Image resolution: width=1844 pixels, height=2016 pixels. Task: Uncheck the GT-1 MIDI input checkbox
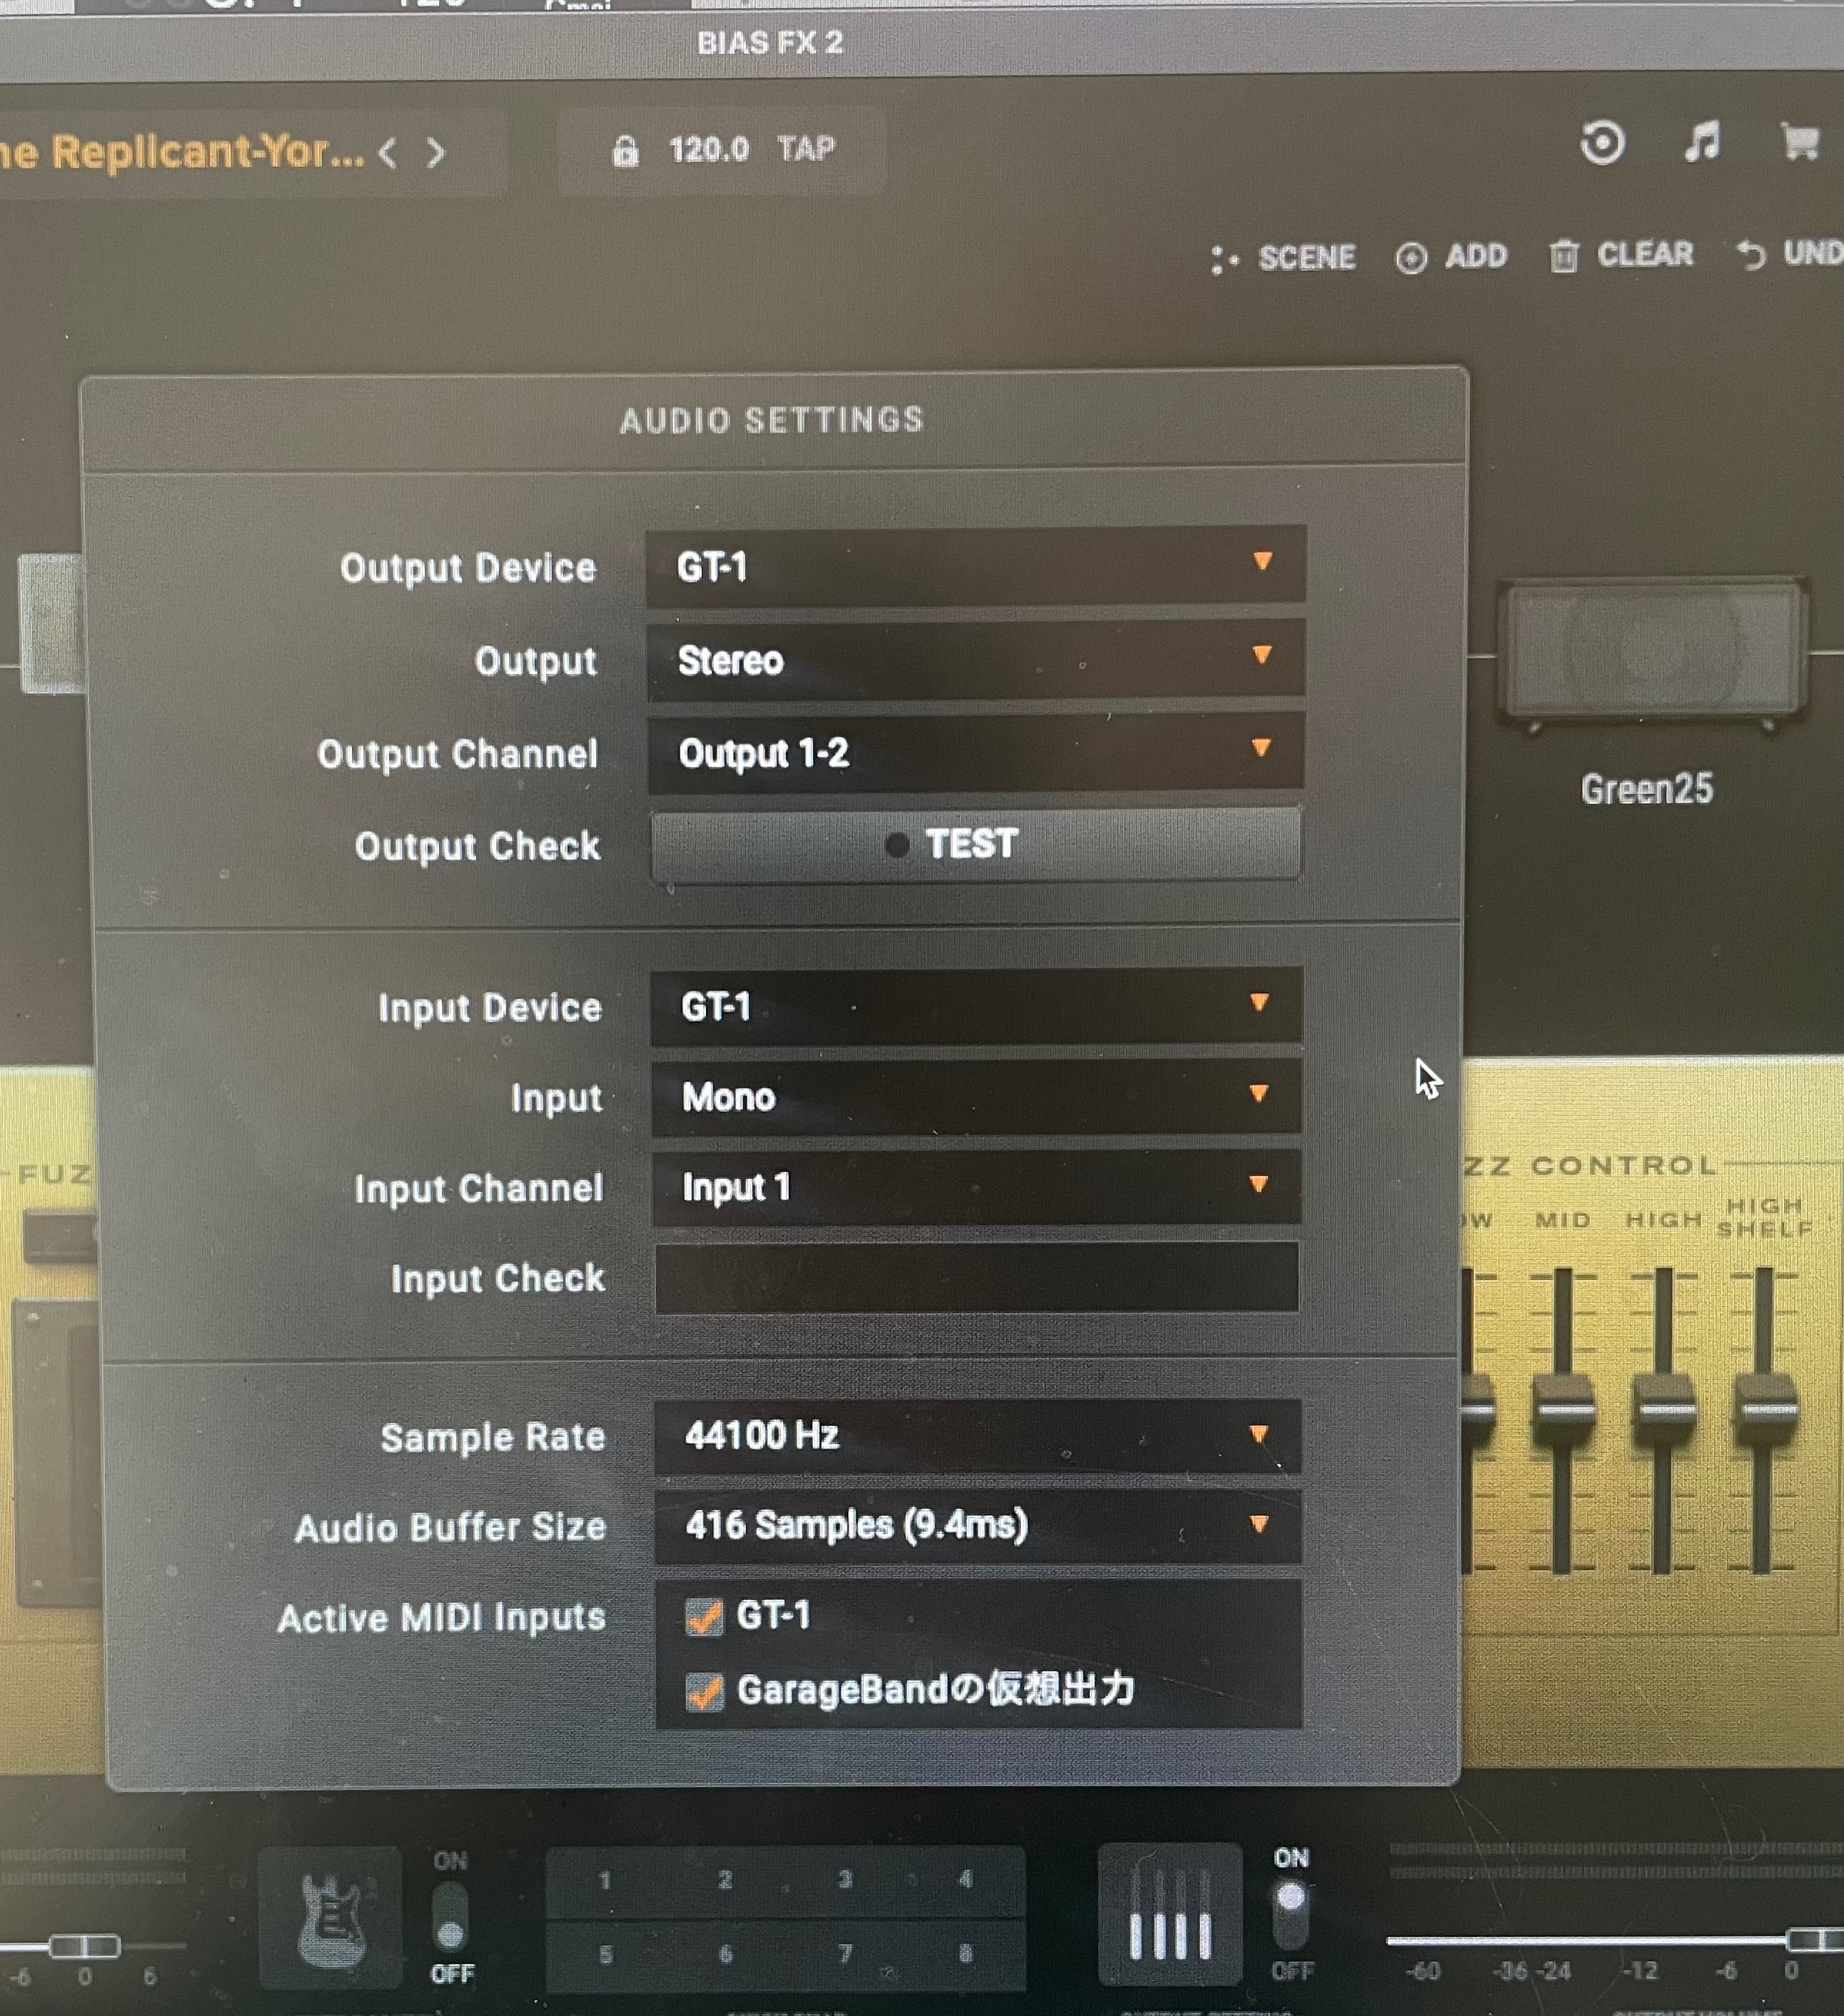[704, 1617]
